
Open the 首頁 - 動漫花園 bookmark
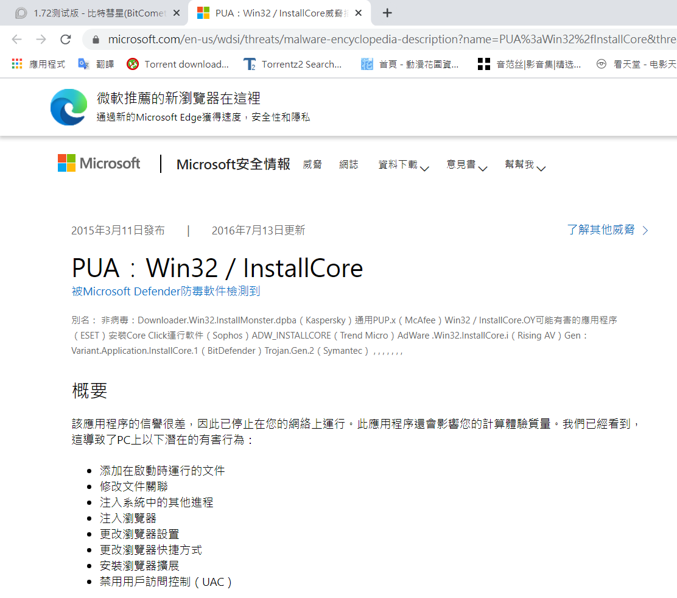pos(410,65)
